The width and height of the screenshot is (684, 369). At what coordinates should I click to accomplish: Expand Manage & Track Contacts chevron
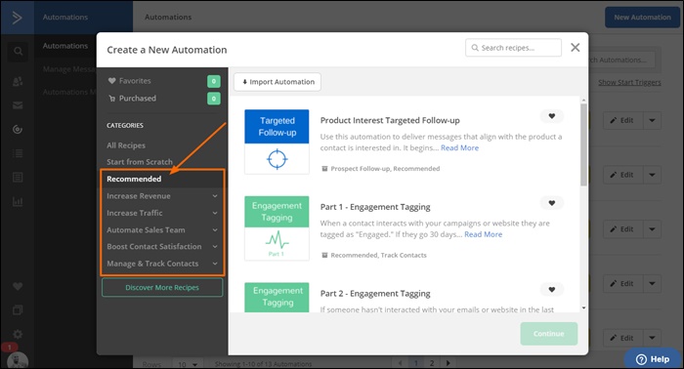click(215, 264)
